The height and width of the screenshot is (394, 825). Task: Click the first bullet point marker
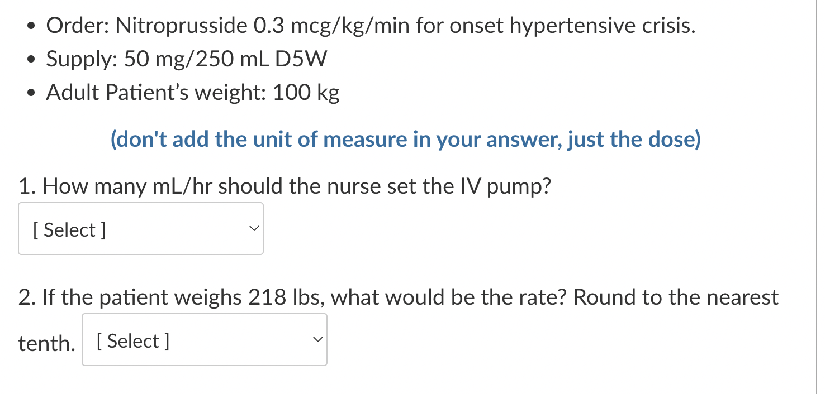click(x=30, y=25)
